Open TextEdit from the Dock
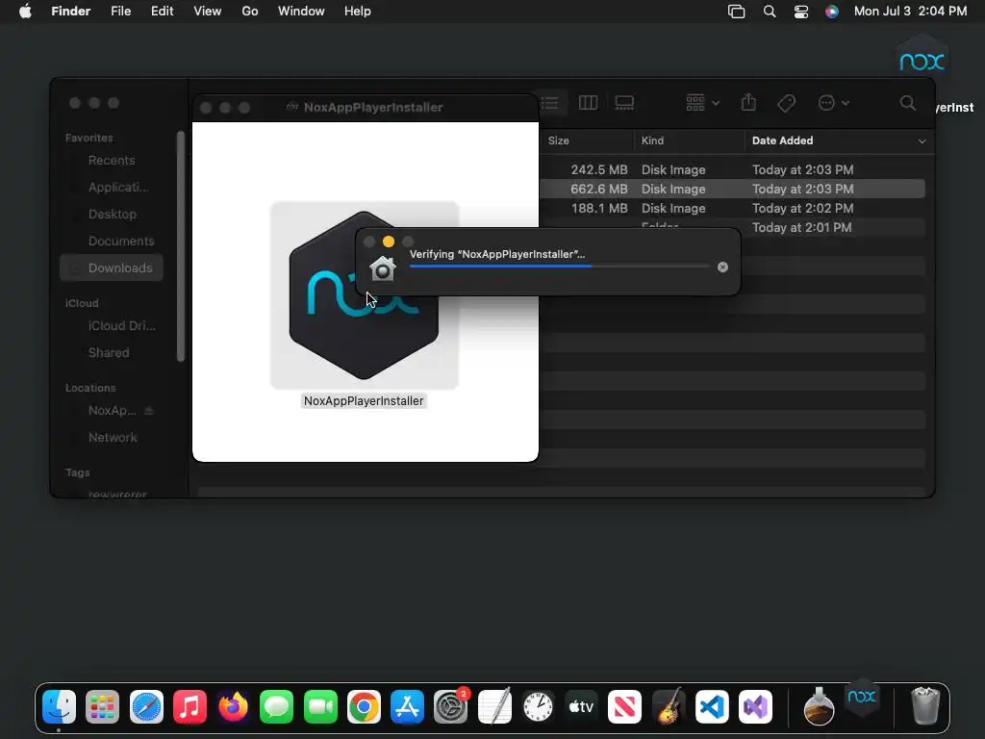The image size is (985, 739). (494, 707)
